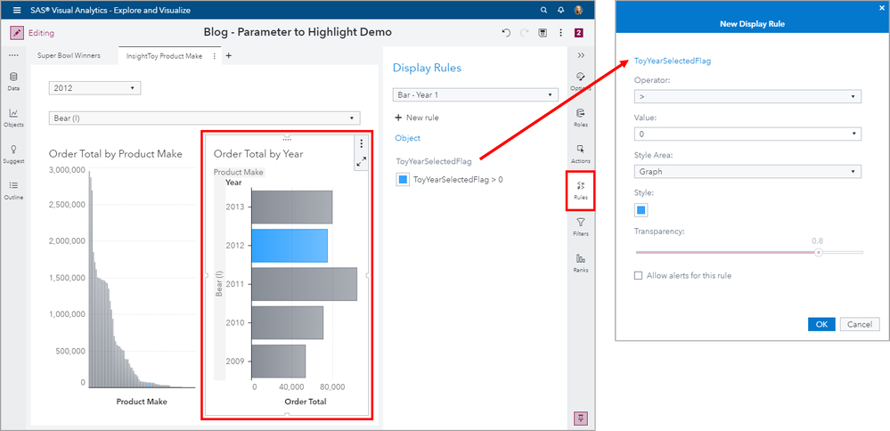
Task: Open the Data pane
Action: tap(13, 82)
